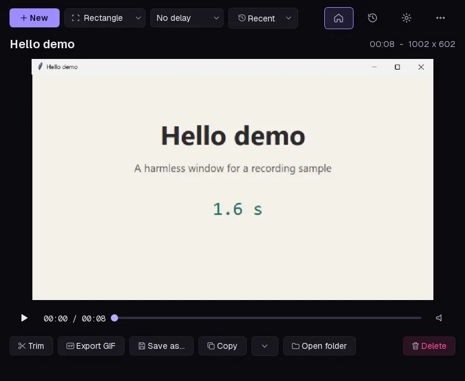Click the feather icon in preview titlebar

[x=40, y=67]
